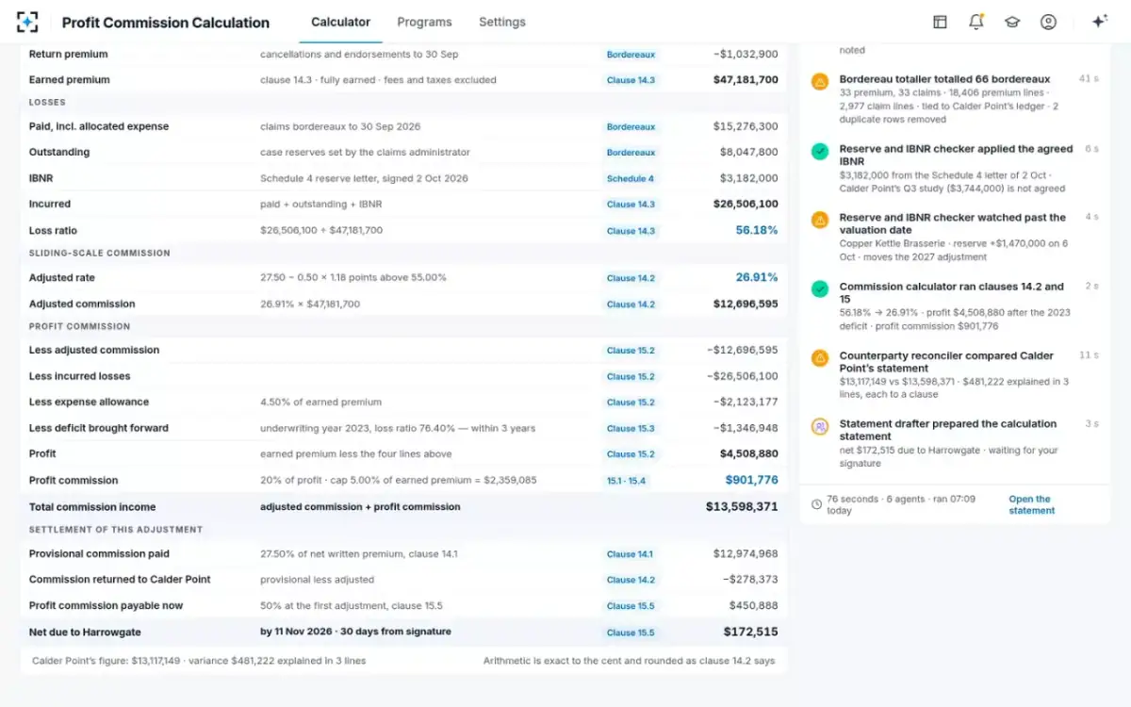
Task: Click Clause 14.1 tag on Provisional commission paid row
Action: (x=631, y=554)
